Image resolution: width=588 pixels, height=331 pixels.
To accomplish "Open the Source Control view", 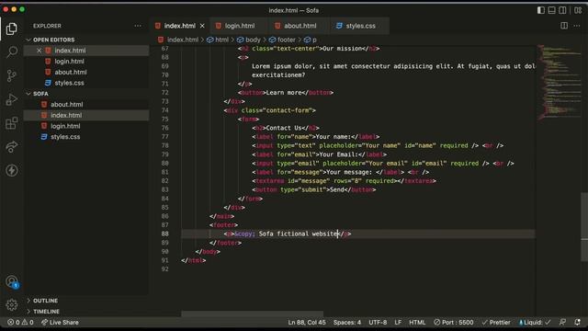I will [x=12, y=75].
